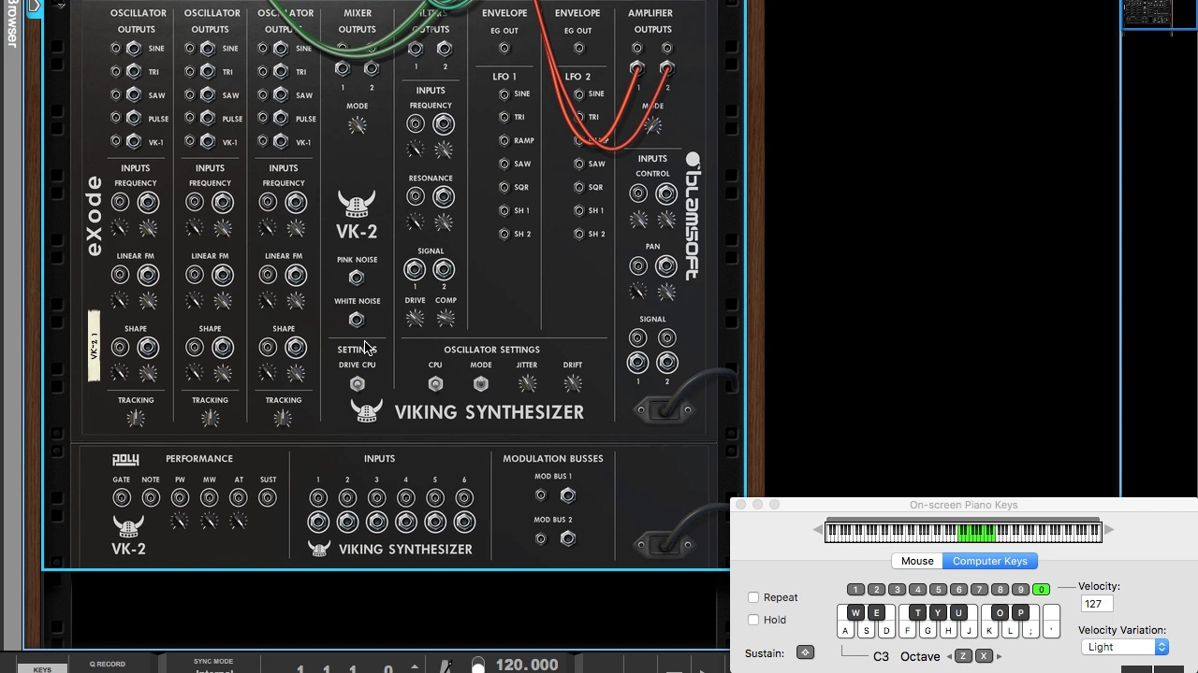Image resolution: width=1198 pixels, height=673 pixels.
Task: Click the LFO 1 SQR jack
Action: 504,188
